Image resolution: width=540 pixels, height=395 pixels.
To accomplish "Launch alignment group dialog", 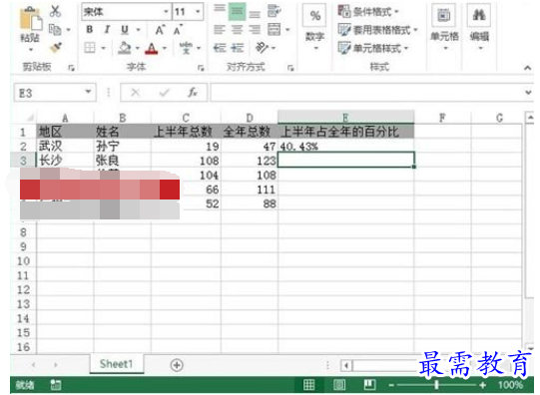I will (x=290, y=68).
